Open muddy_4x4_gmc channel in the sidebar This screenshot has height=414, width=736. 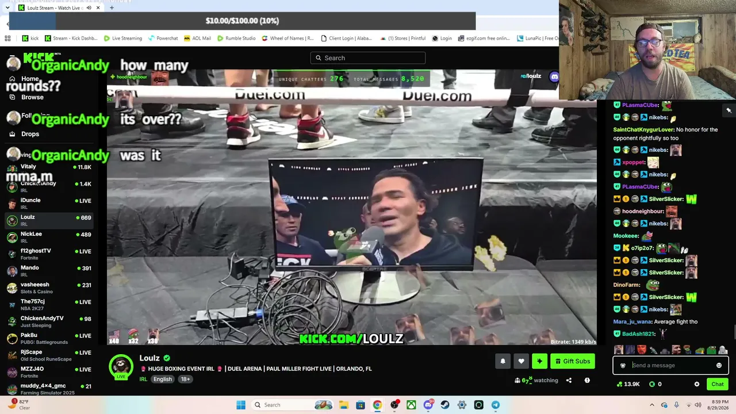point(49,389)
